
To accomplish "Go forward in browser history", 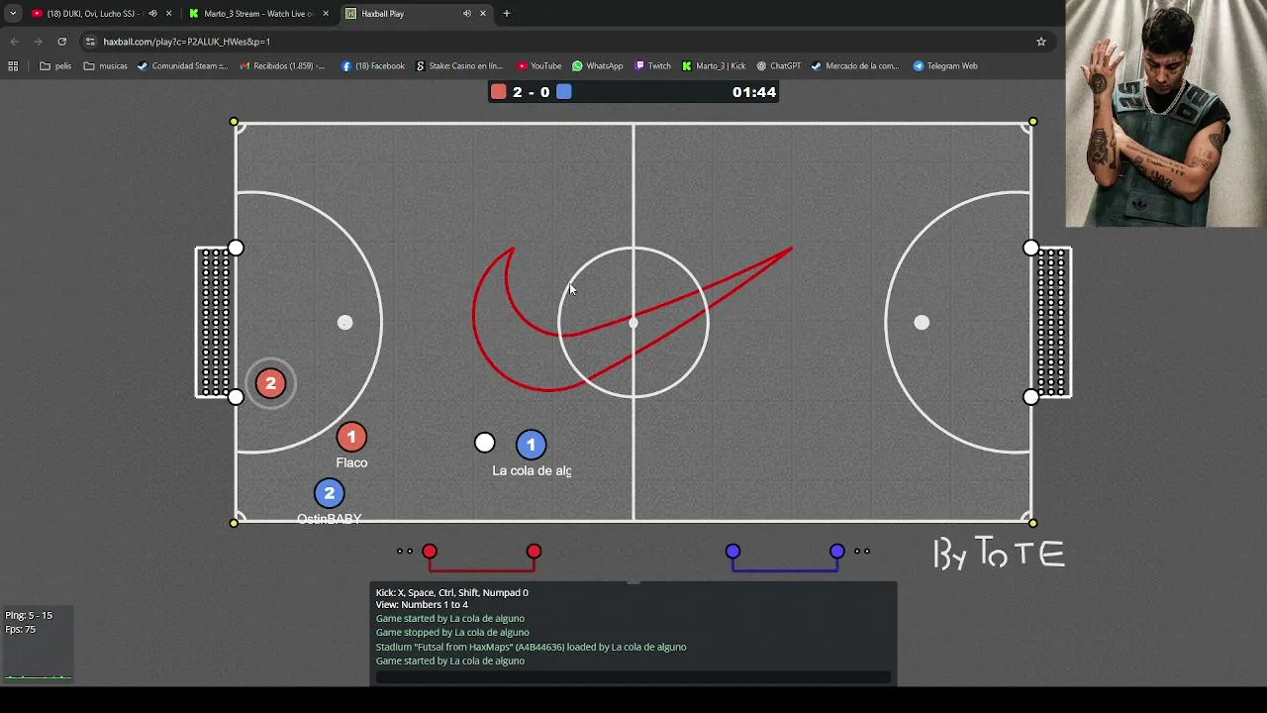I will pos(38,42).
